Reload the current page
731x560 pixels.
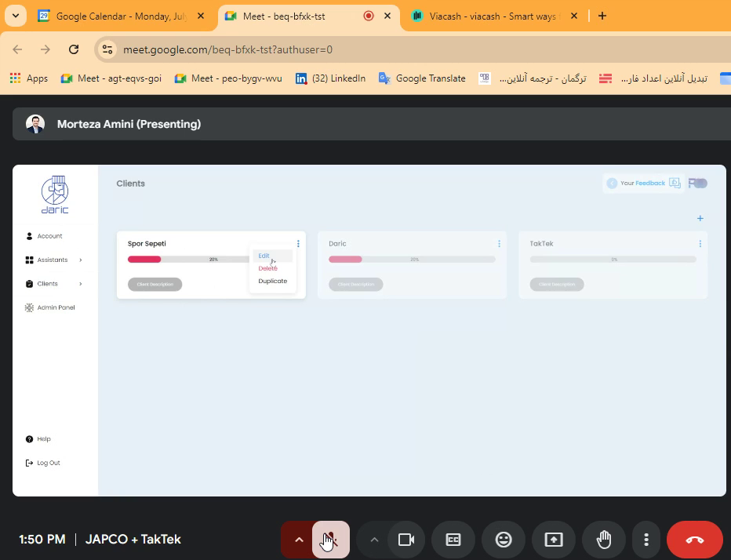point(74,49)
